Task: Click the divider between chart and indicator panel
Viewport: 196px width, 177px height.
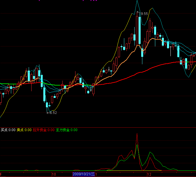Action: (x=98, y=127)
